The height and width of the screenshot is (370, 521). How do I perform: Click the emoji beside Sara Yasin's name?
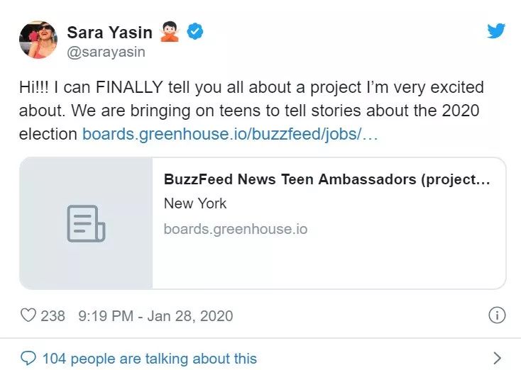pos(170,32)
